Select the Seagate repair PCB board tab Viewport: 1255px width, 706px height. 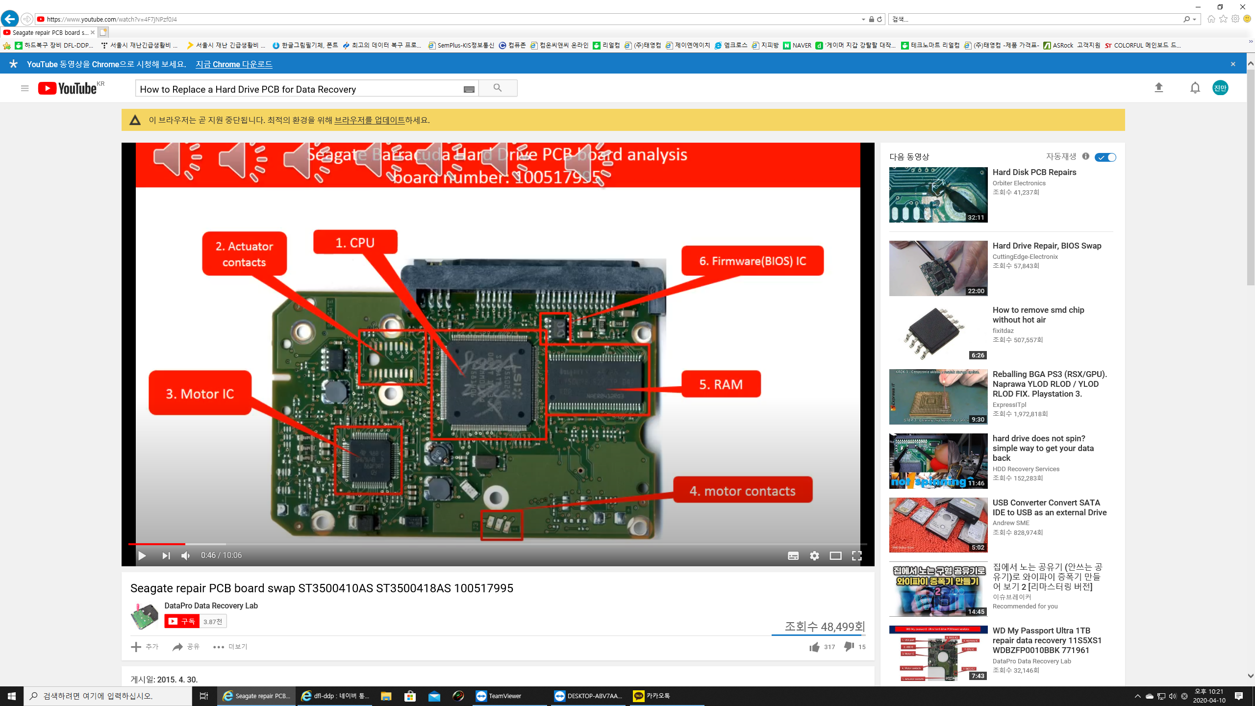pos(49,32)
